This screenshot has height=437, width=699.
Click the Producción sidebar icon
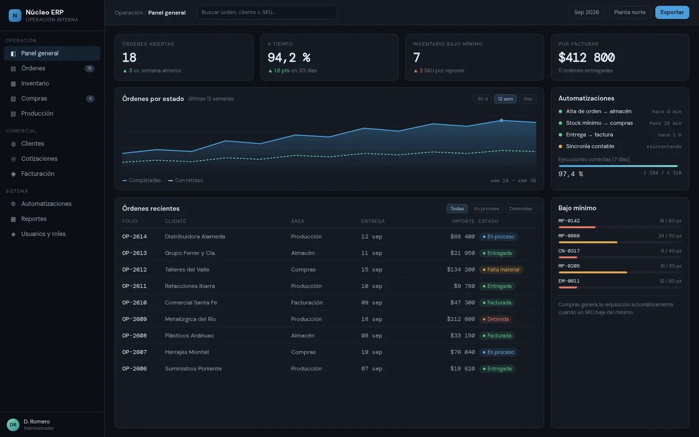click(x=13, y=114)
